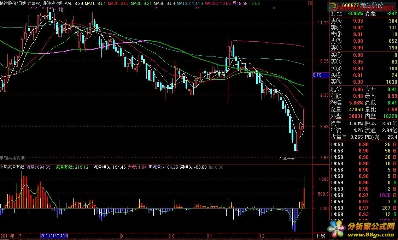Click the 14:59 trade row with volume 287
398x240 pixels.
364,208
